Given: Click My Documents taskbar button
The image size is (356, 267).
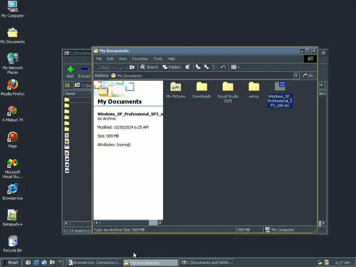Looking at the screenshot, I should tap(151, 263).
